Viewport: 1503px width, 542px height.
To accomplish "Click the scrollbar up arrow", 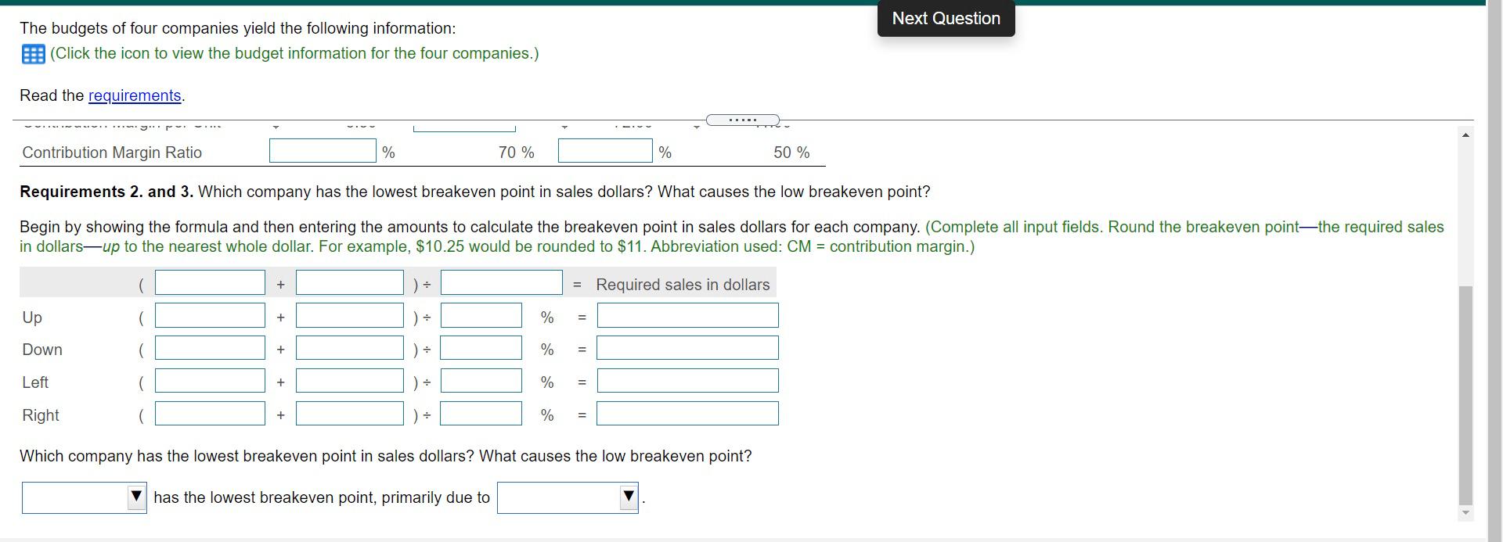I will [1465, 135].
